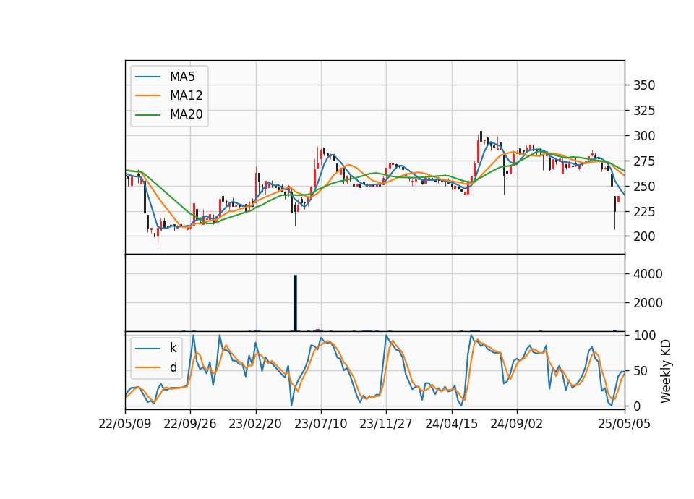Click the blue MA5 legend line sample

[x=147, y=77]
